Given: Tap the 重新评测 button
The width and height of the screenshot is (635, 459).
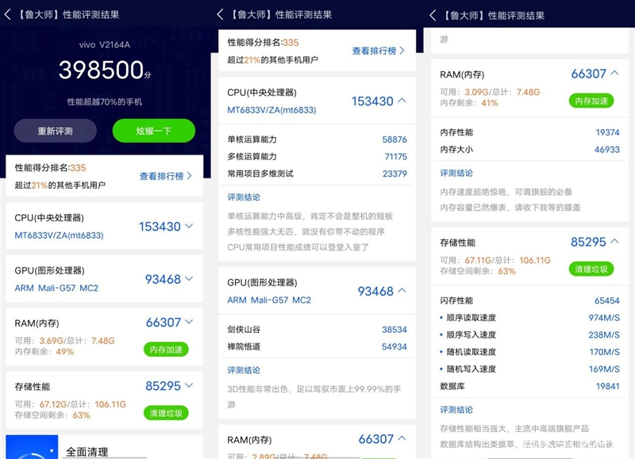Looking at the screenshot, I should [55, 131].
